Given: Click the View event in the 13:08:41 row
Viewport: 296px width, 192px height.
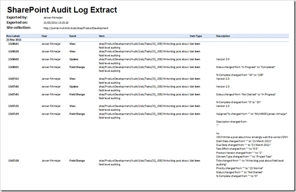Looking at the screenshot, I should pos(72,44).
